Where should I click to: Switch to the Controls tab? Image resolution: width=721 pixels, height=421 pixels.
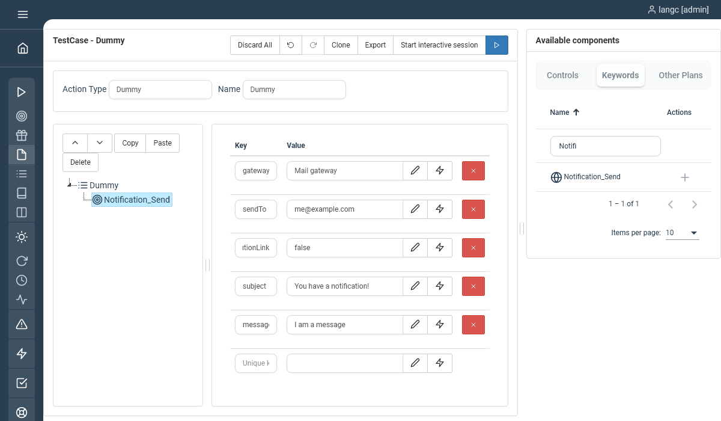click(562, 75)
